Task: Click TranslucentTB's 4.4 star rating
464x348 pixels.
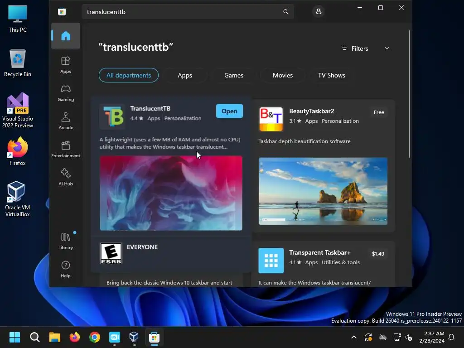Action: (x=137, y=118)
